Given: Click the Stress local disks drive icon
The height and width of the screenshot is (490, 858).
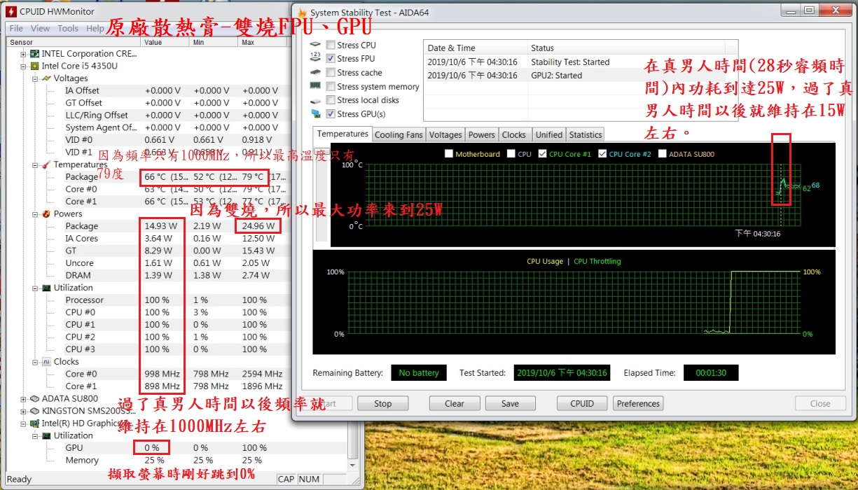Looking at the screenshot, I should pos(315,100).
